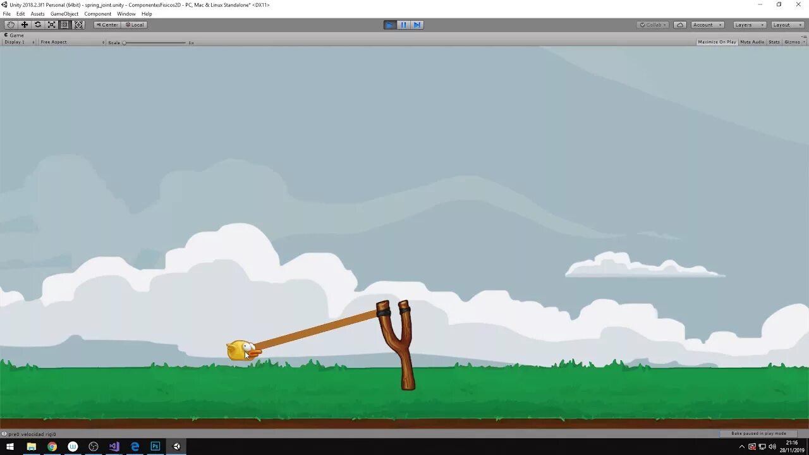The width and height of the screenshot is (809, 455).
Task: Open the Help menu
Action: [147, 14]
